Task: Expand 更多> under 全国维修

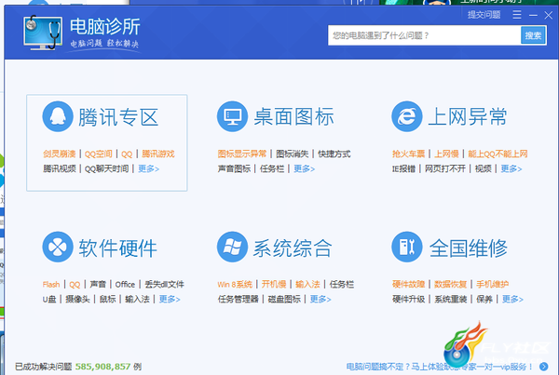Action: 512,299
